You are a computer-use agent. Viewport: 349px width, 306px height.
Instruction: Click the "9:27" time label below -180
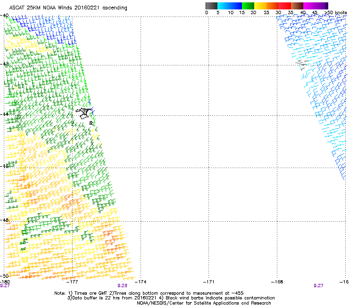click(5, 286)
